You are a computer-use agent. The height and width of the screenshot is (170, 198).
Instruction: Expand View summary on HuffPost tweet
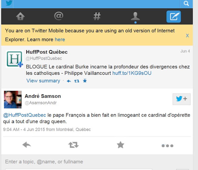pyautogui.click(x=43, y=81)
